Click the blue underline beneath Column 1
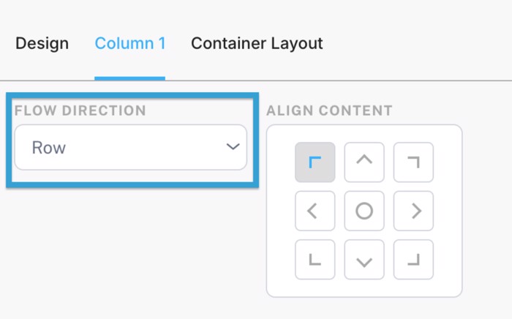This screenshot has width=512, height=319. click(130, 78)
